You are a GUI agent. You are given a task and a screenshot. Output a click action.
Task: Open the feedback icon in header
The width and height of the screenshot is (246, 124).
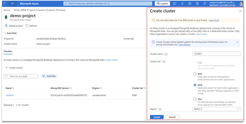pyautogui.click(x=205, y=3)
